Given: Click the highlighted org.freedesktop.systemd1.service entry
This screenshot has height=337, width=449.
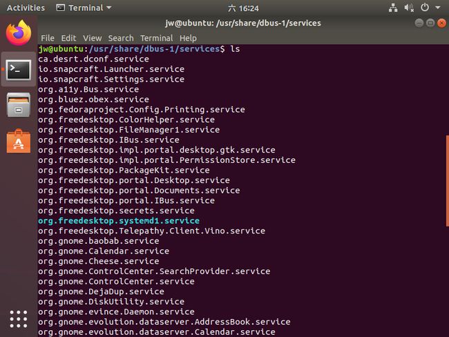Looking at the screenshot, I should click(119, 221).
